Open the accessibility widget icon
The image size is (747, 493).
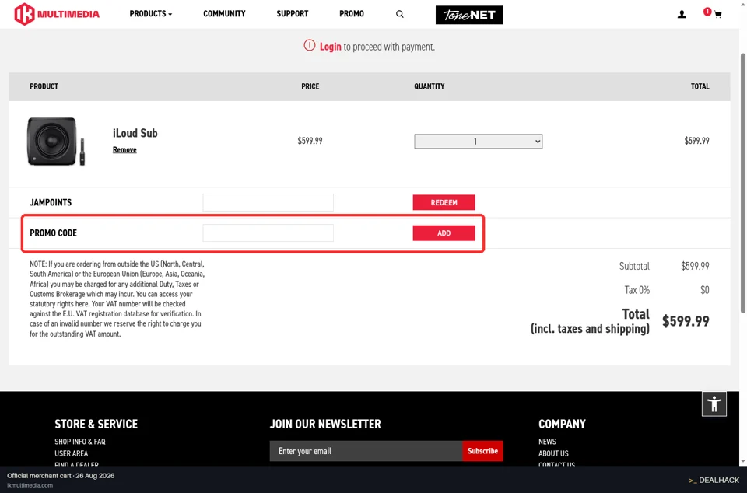(x=714, y=404)
